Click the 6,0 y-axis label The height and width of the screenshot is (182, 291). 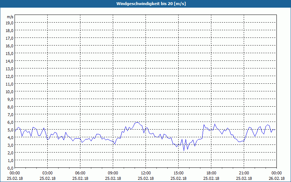[x=11, y=122]
